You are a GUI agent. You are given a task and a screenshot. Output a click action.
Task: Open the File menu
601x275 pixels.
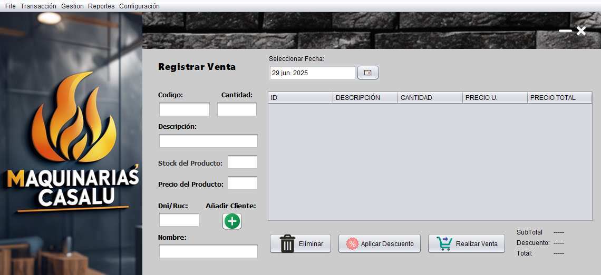11,6
